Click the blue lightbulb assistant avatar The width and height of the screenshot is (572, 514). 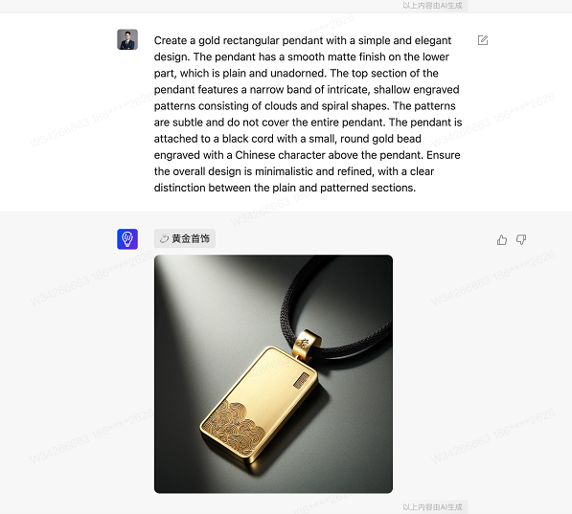coord(127,239)
